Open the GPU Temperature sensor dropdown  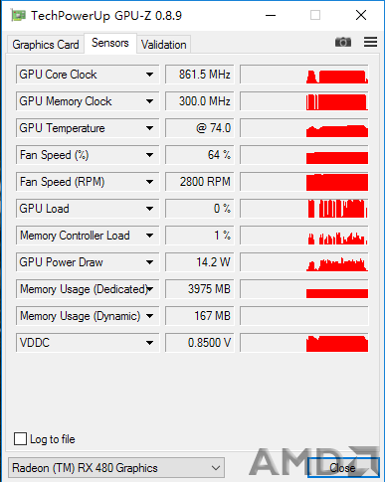(x=150, y=128)
